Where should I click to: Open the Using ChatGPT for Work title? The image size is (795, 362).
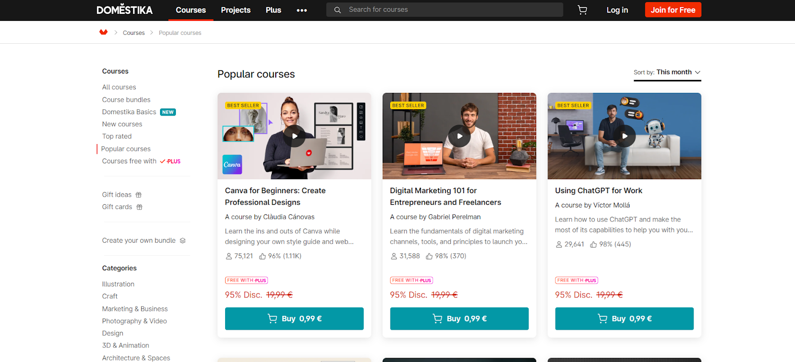[x=598, y=191]
